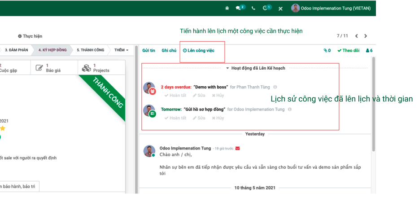Open the Báo giá stat button
419x224 pixels.
click(54, 68)
